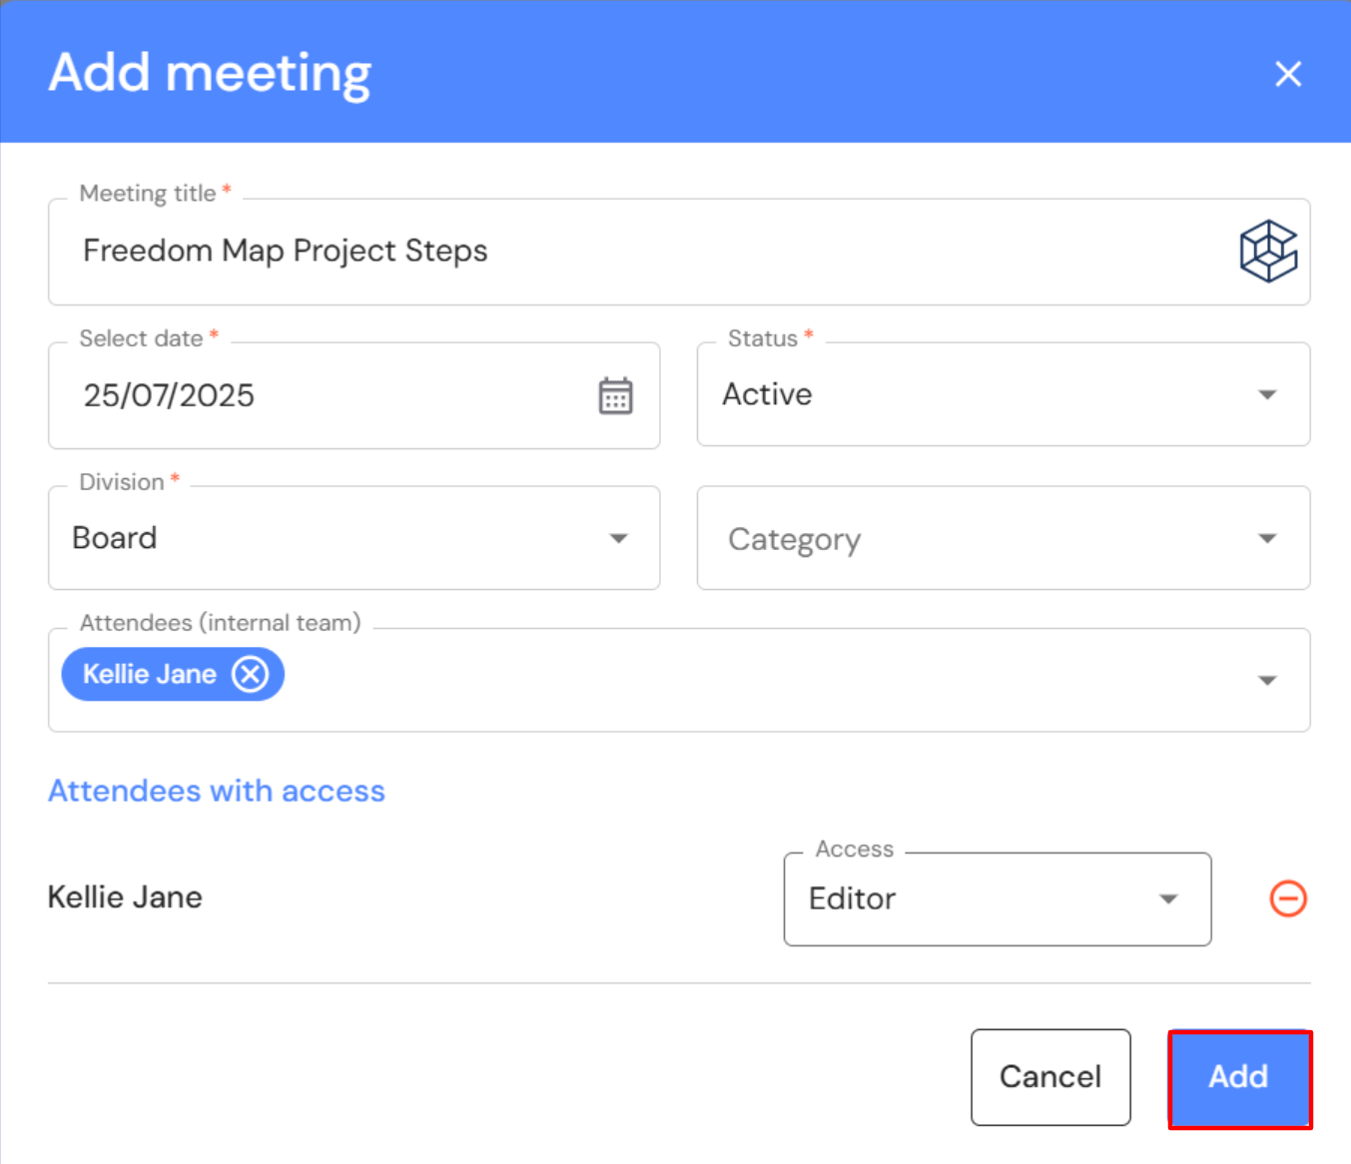
Task: Select the Kellie Jane attendee chip label
Action: (150, 675)
